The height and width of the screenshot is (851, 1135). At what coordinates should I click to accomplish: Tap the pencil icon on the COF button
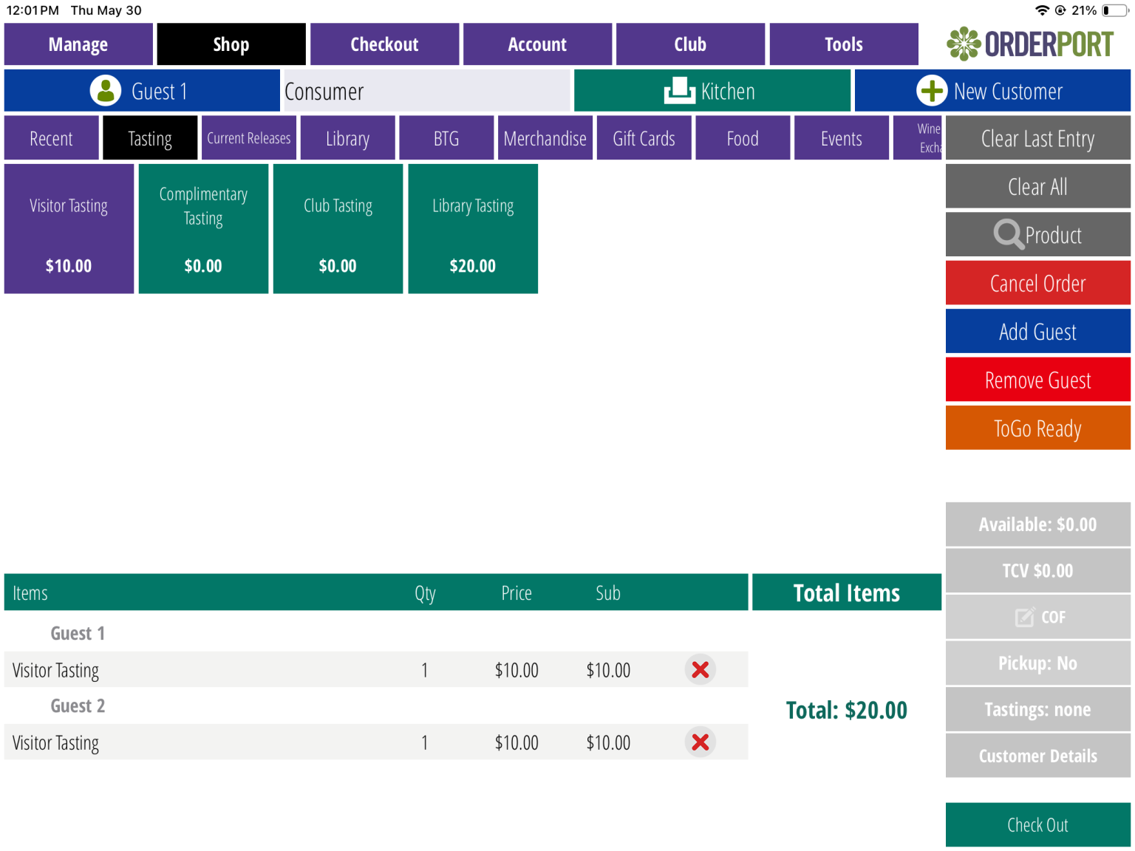pos(1023,617)
